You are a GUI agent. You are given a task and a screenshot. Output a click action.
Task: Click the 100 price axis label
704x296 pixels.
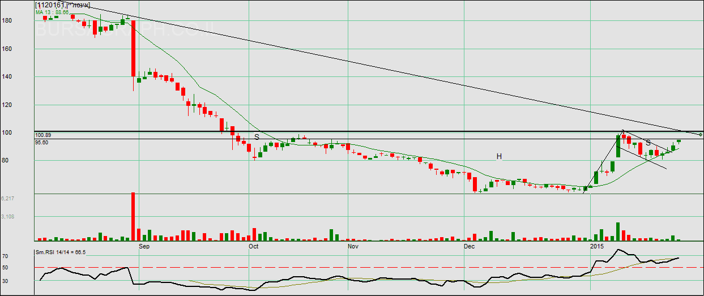(7, 133)
